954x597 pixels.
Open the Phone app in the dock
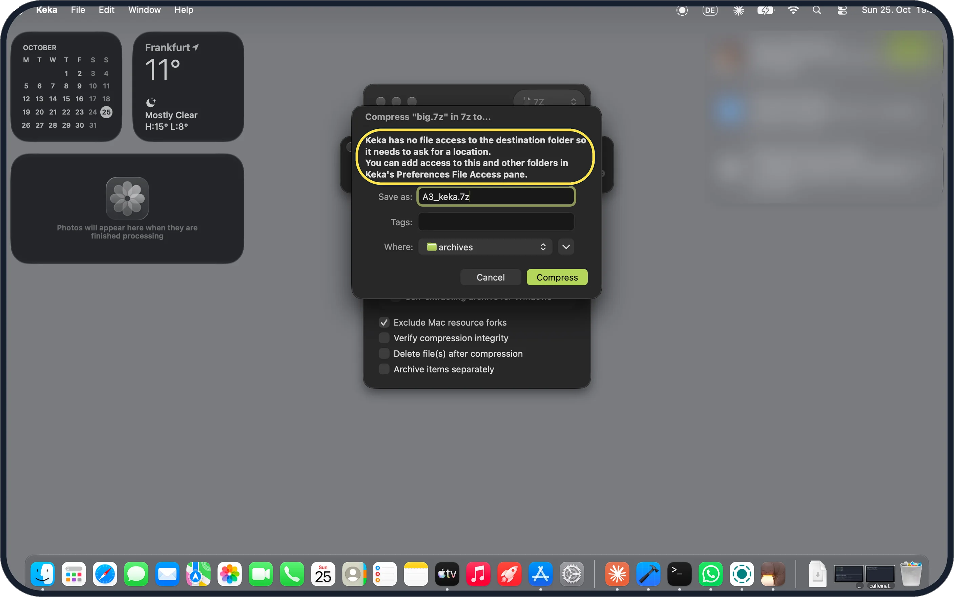[292, 574]
